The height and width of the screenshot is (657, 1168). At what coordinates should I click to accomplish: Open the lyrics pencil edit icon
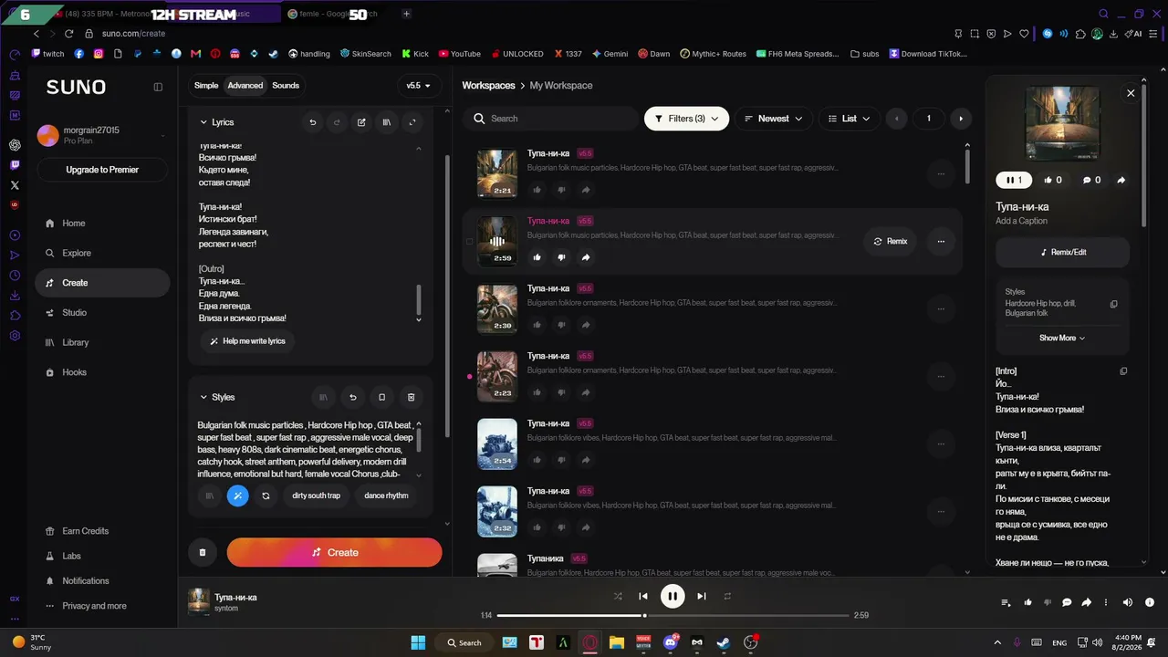pos(361,122)
